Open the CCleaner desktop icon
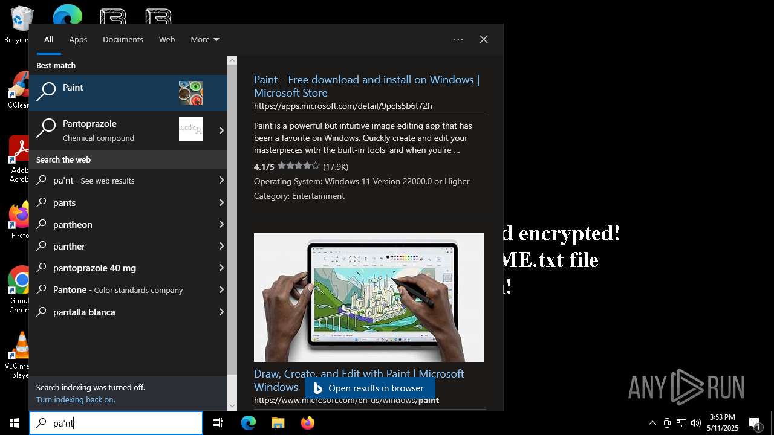This screenshot has width=774, height=435. [19, 91]
